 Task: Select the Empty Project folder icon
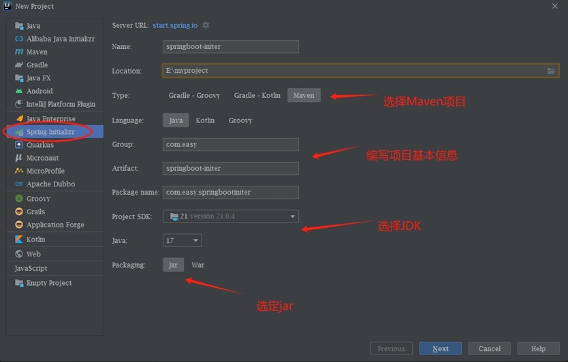(x=19, y=282)
